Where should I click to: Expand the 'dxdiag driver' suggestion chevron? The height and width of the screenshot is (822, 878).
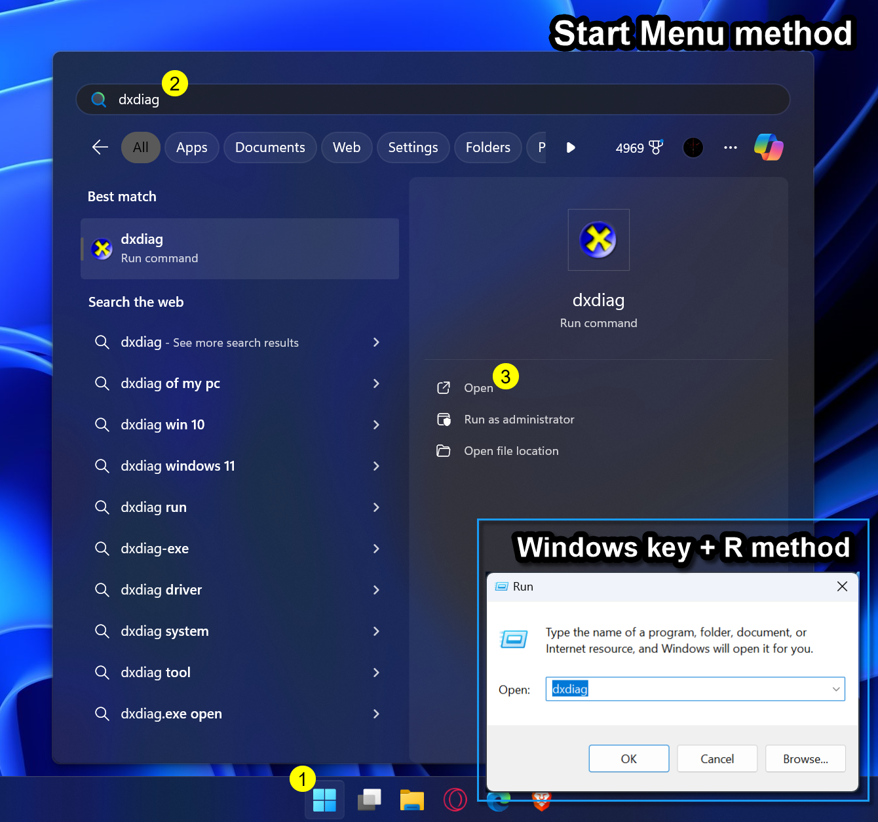[x=377, y=590]
